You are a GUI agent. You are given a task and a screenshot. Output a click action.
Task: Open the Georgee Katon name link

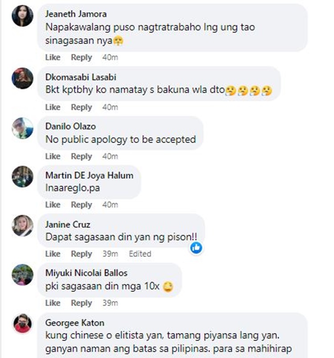[x=75, y=323]
